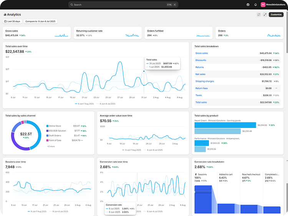This screenshot has height=216, width=288.
Task: Click the Return fees link
Action: point(202,88)
